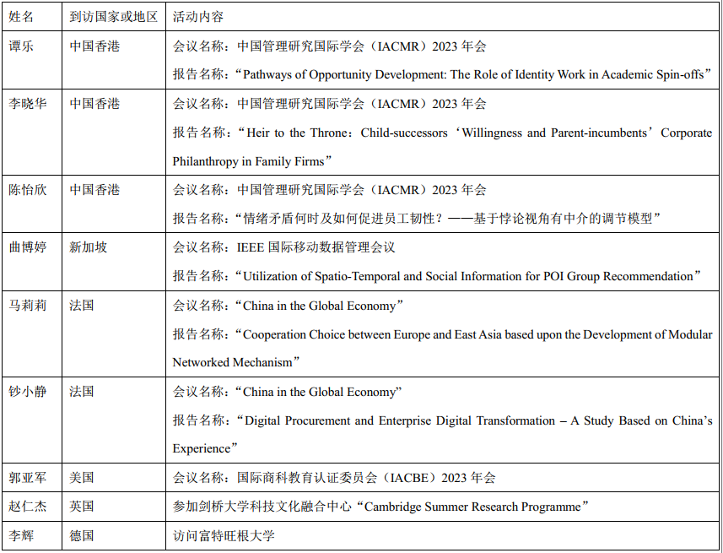Image resolution: width=723 pixels, height=553 pixels.
Task: Click the name cell 马莉莉
Action: [27, 305]
